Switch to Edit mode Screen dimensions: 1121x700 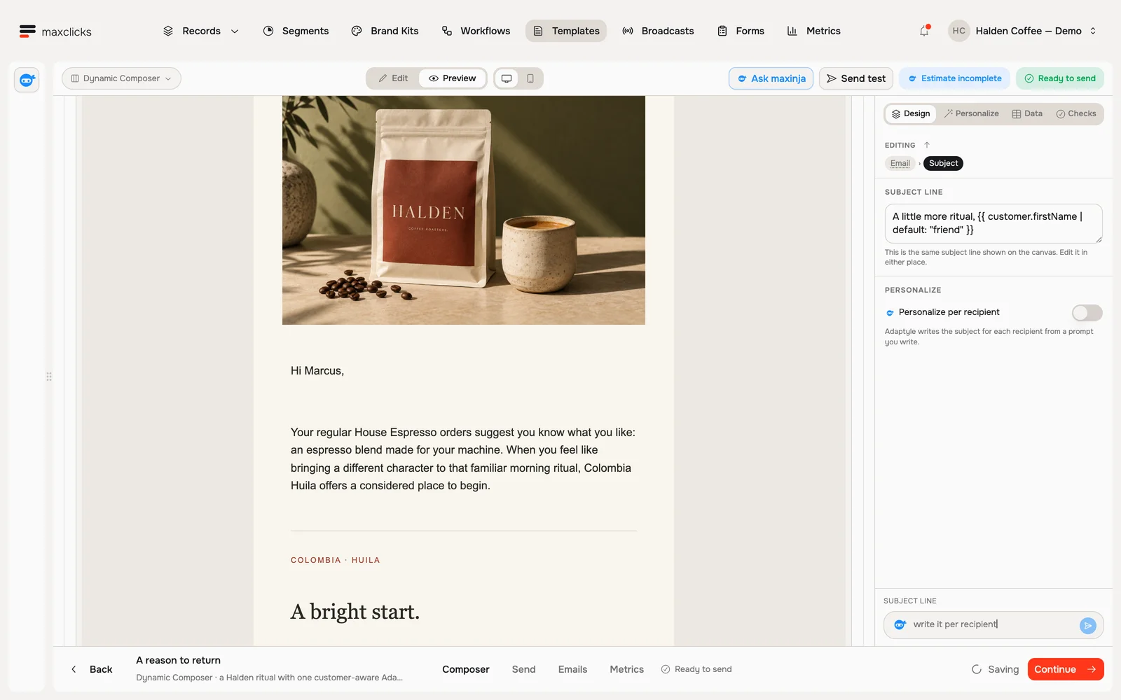point(393,78)
